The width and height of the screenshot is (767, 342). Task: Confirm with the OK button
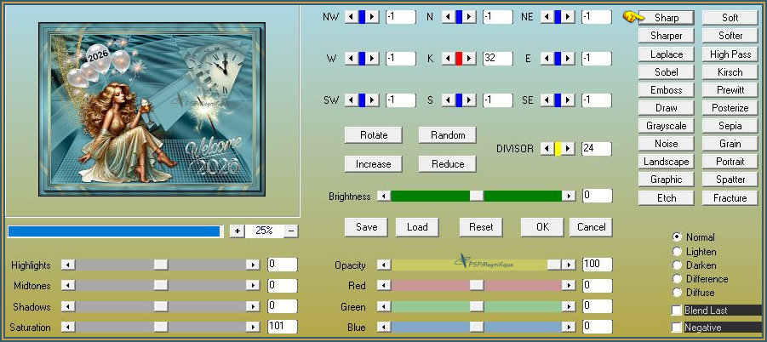tap(542, 227)
